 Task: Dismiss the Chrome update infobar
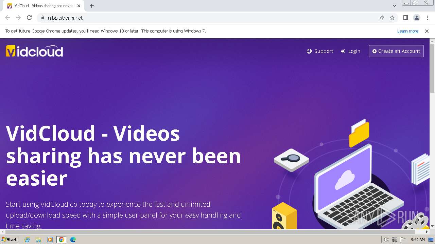(x=427, y=31)
